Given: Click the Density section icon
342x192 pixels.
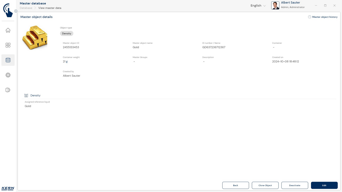Looking at the screenshot, I should click(26, 95).
